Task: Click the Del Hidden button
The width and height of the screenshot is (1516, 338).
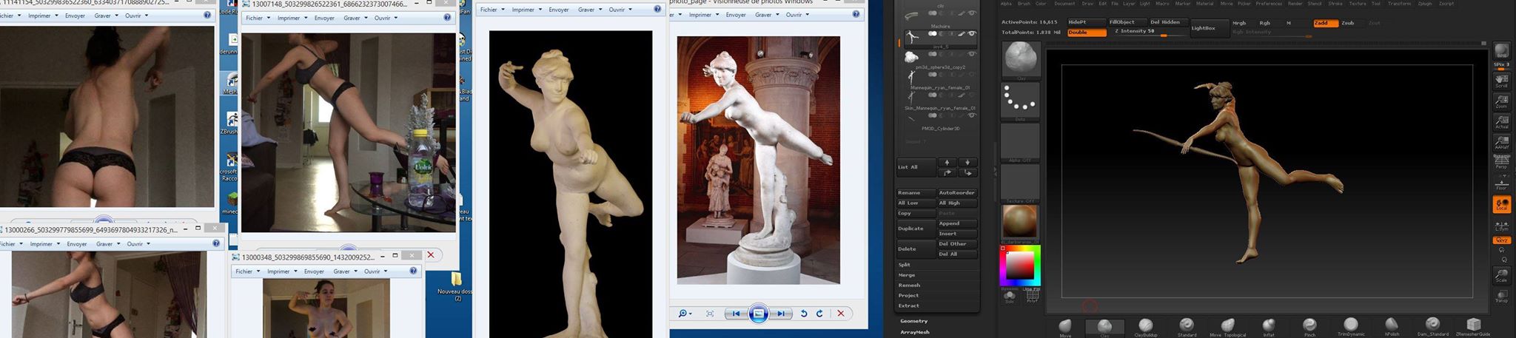Action: pos(1168,22)
